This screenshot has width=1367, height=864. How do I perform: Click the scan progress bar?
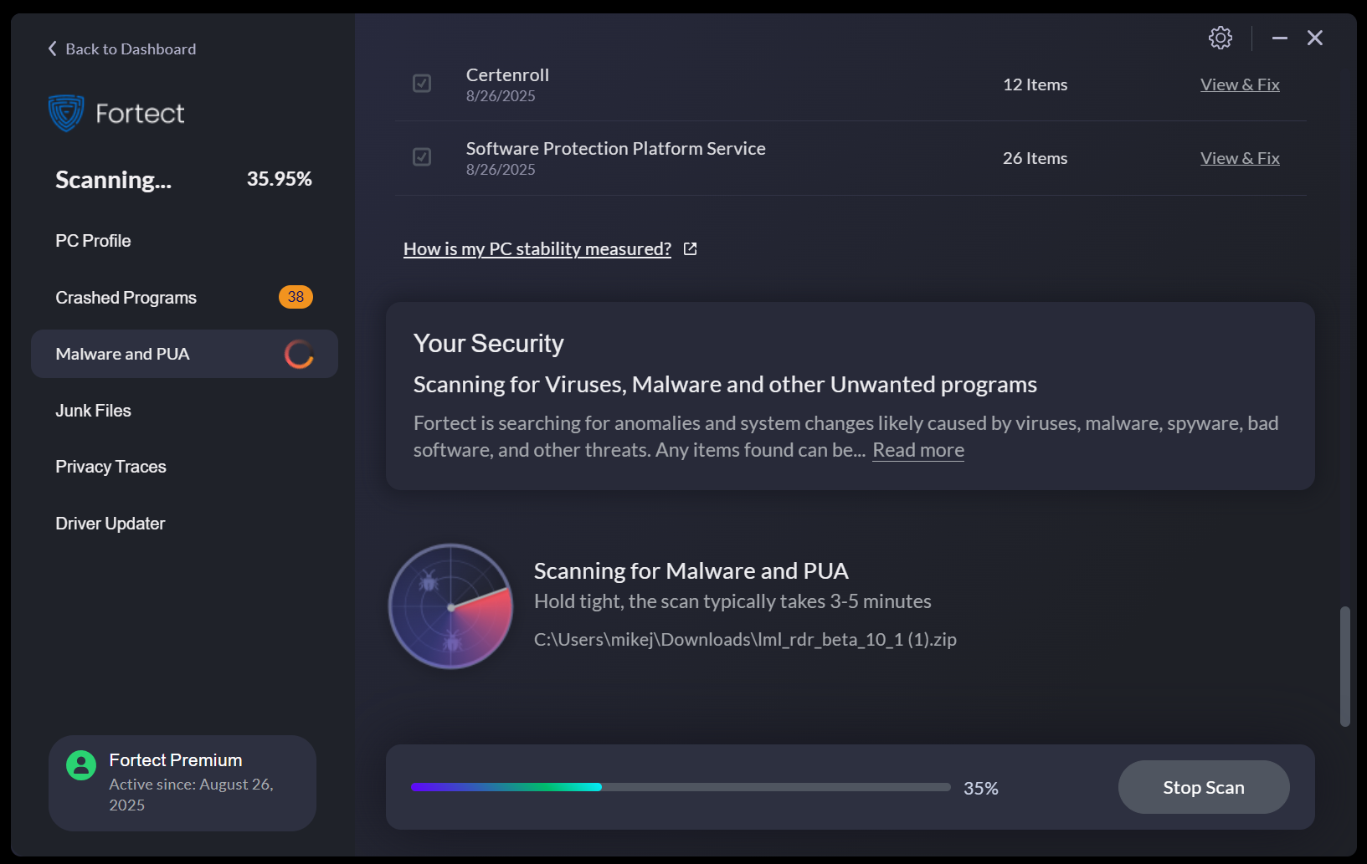point(681,787)
